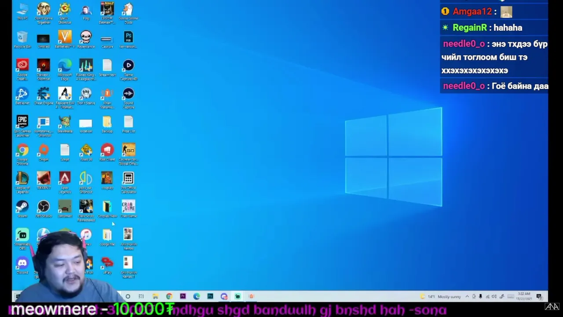Launch Steam from the desktop
This screenshot has height=317, width=563.
click(x=22, y=209)
